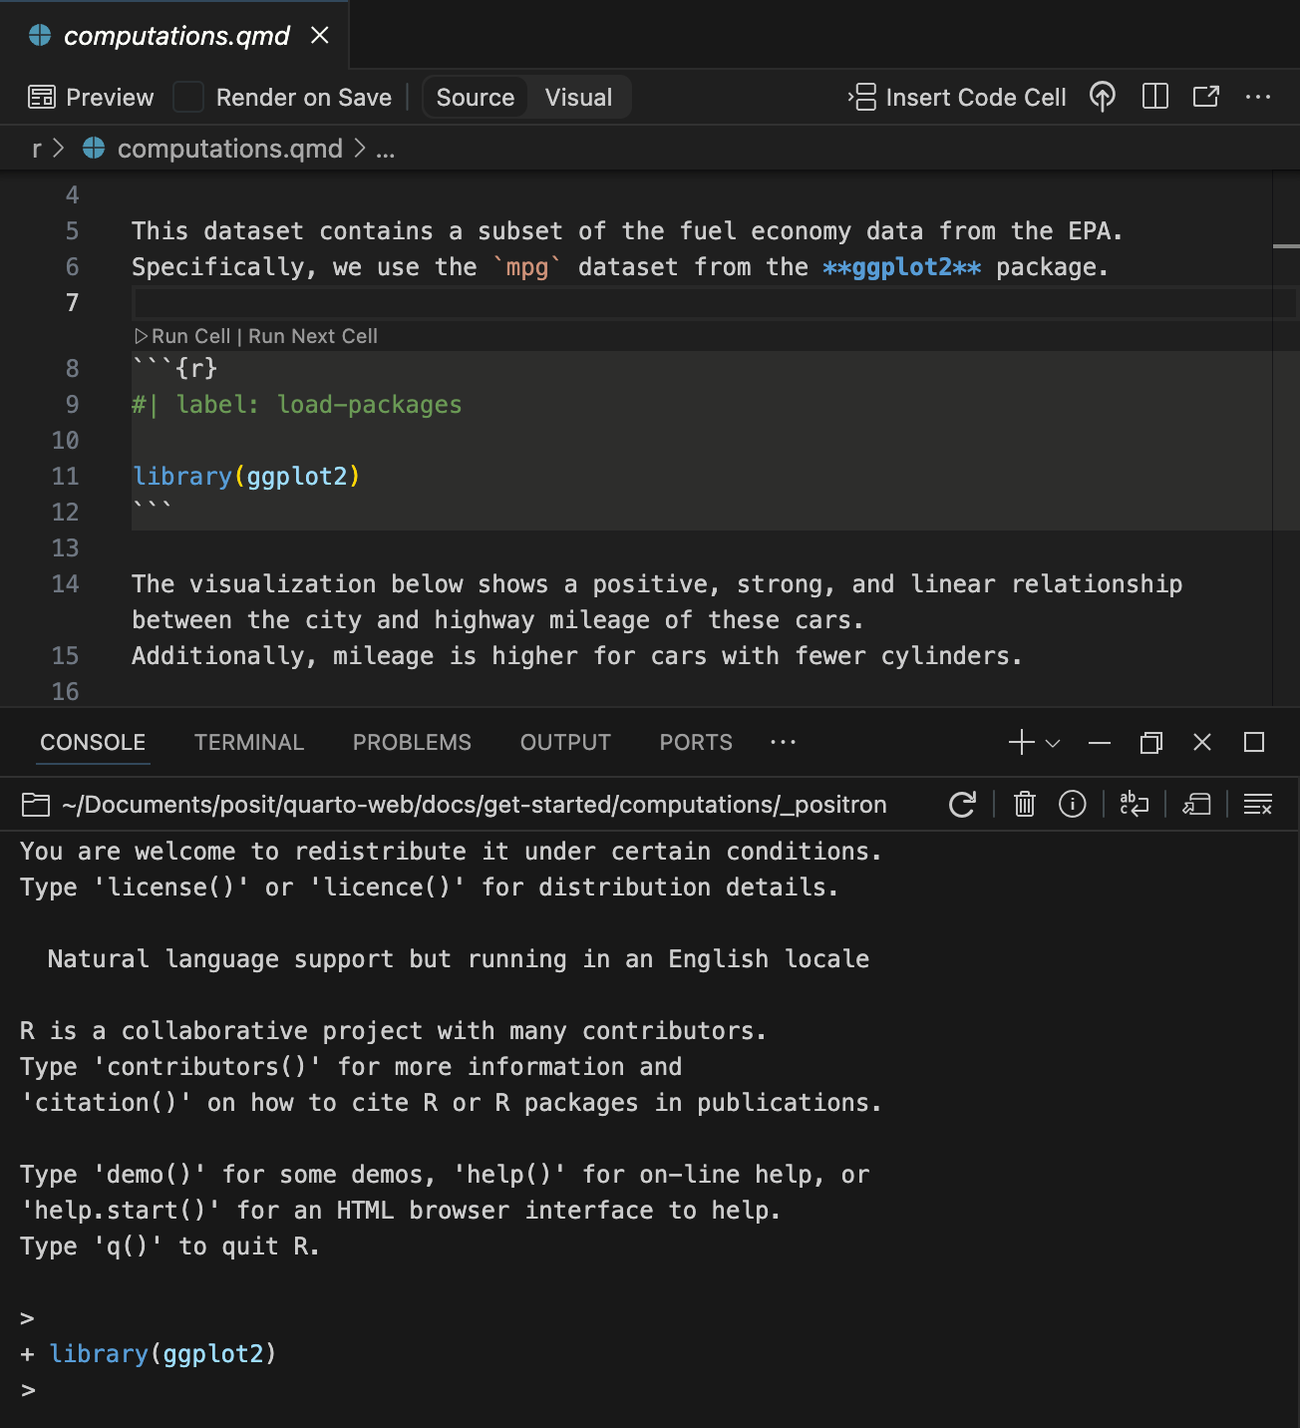The image size is (1300, 1428).
Task: Toggle the Render on Save checkbox
Action: 188,98
